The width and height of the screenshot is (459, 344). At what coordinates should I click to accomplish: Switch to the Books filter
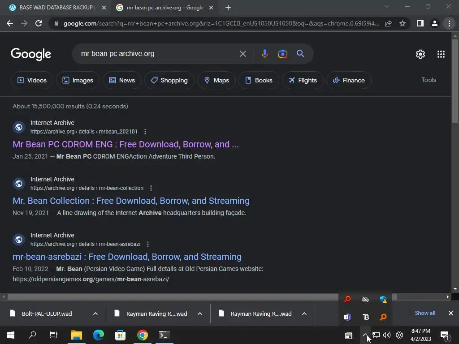click(259, 80)
